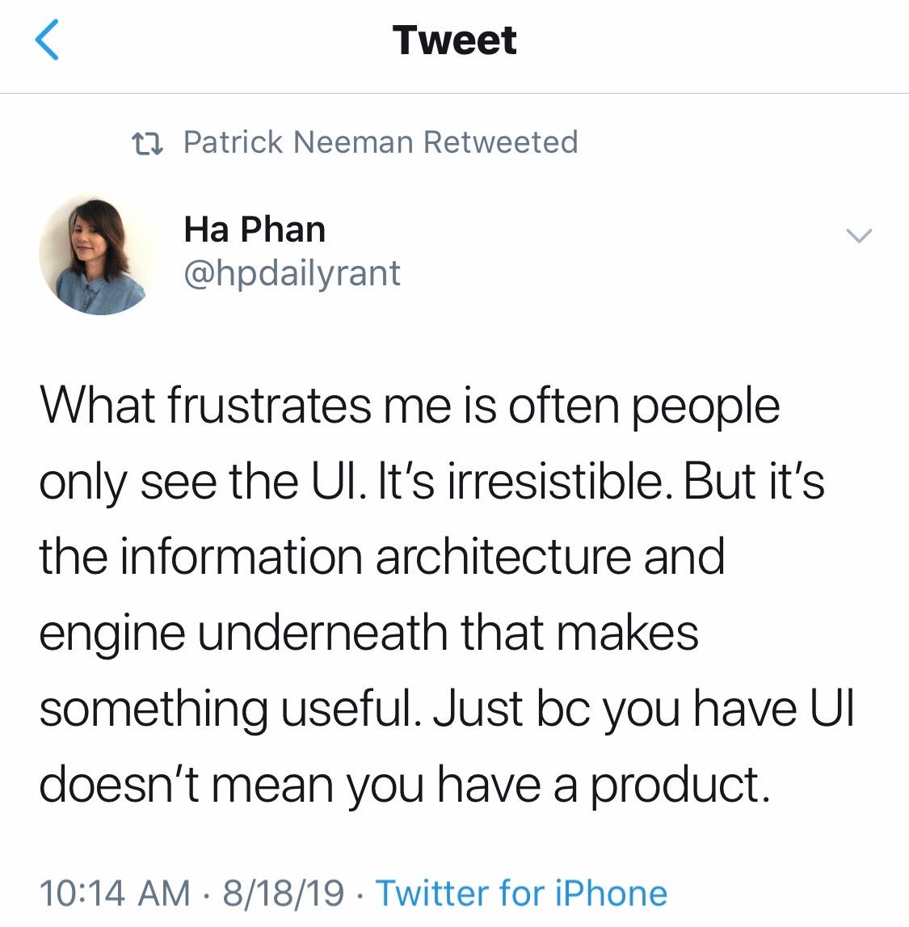Click the Patrick Neeman Retweeted label

click(x=381, y=142)
